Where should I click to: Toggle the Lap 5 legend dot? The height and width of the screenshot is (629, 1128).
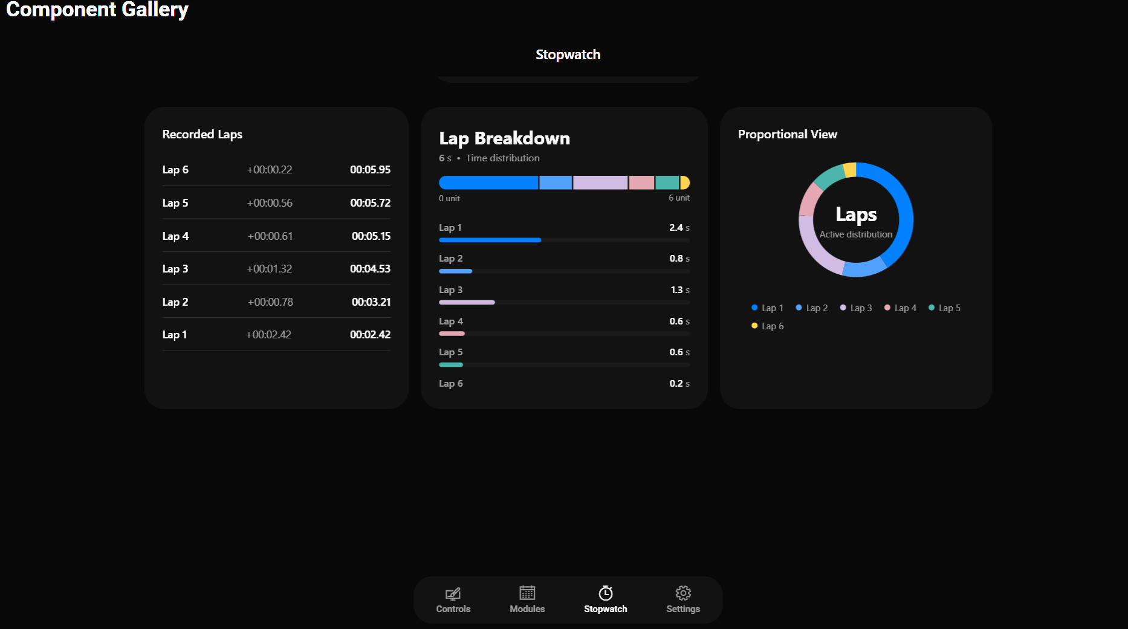click(x=932, y=308)
